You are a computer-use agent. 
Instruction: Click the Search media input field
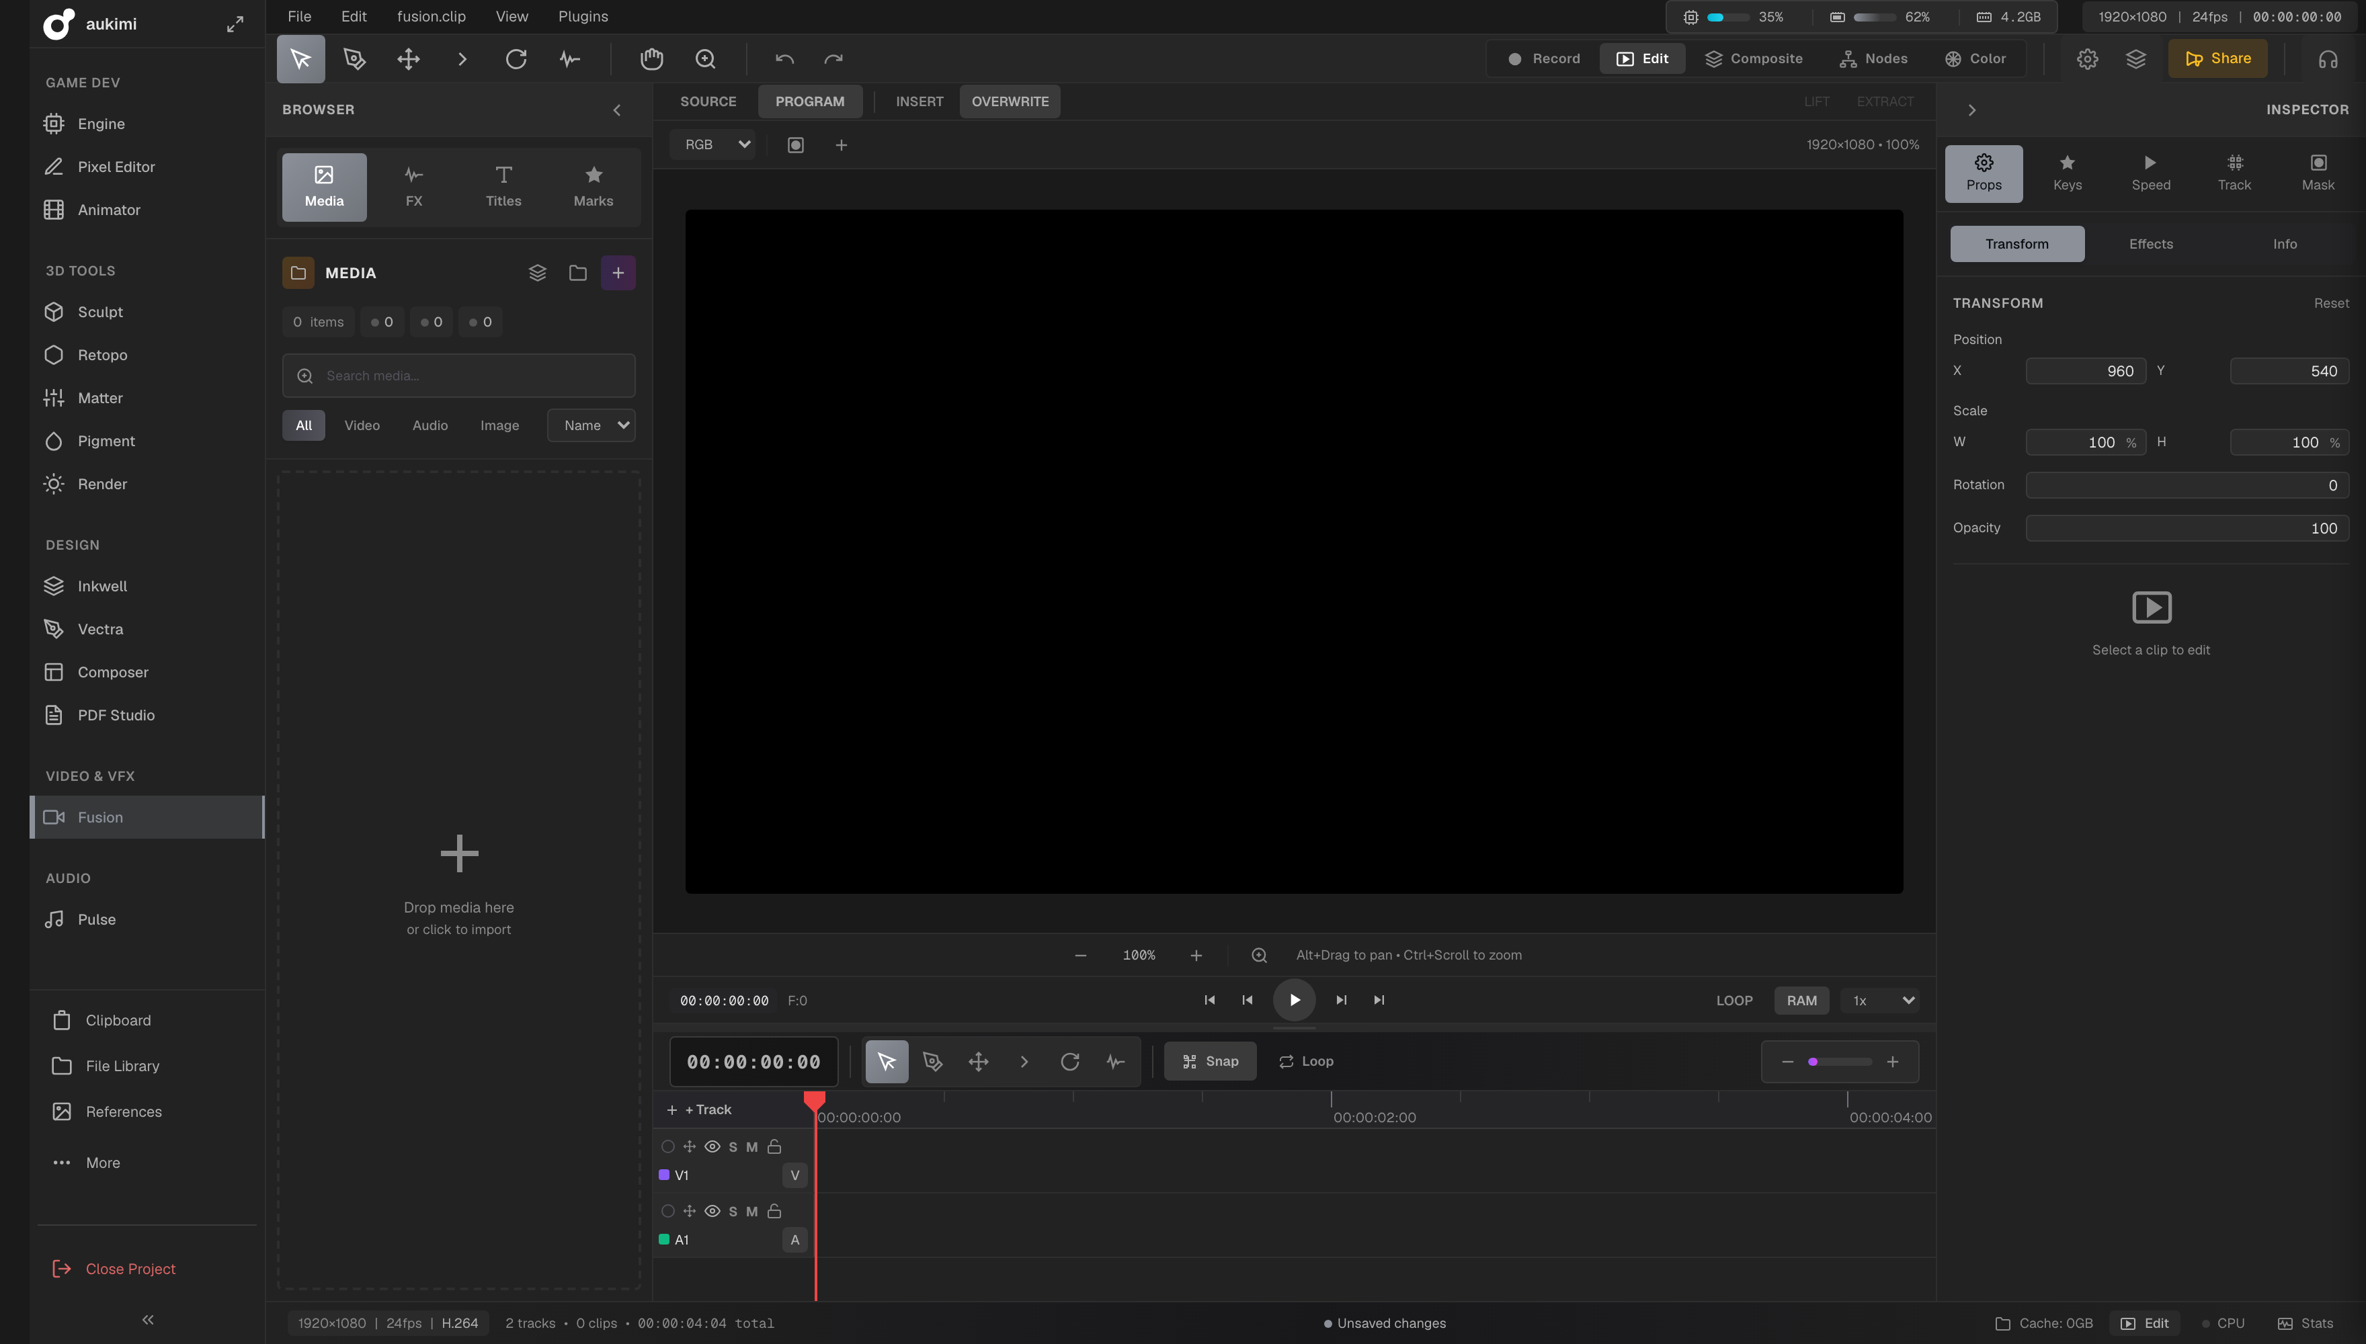(x=459, y=376)
